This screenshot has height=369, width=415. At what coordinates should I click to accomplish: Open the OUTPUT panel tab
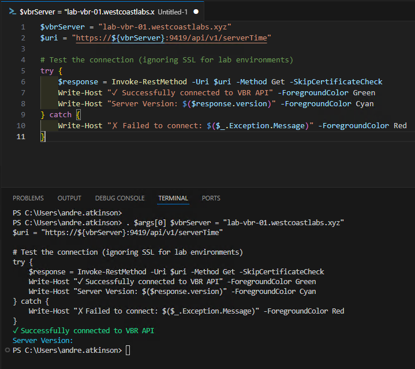click(x=69, y=198)
